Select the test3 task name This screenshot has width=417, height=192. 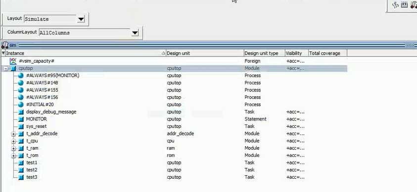(x=32, y=177)
